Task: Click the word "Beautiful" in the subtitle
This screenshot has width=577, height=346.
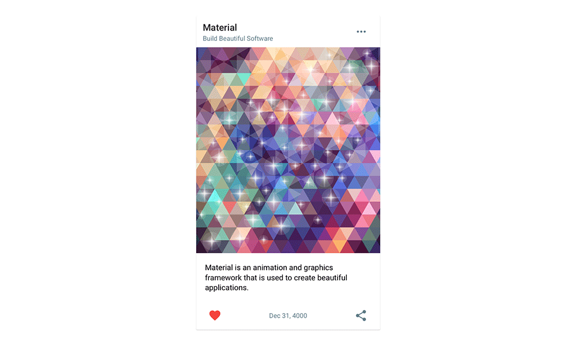Action: [x=232, y=39]
